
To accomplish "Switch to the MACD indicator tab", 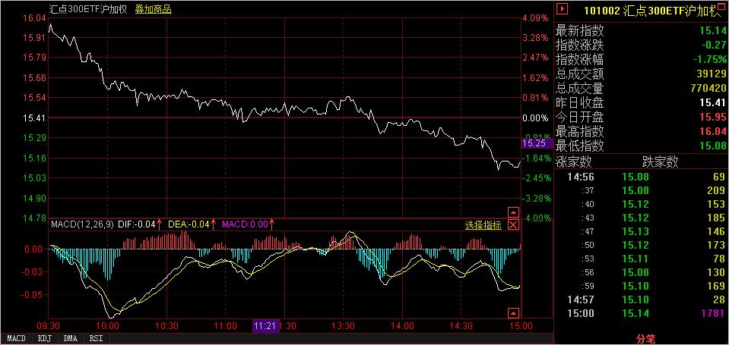I will (16, 338).
